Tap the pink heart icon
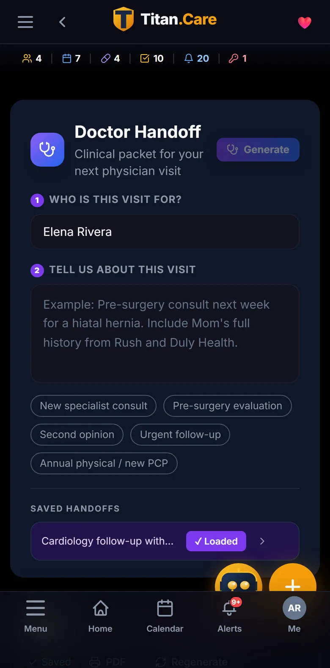The height and width of the screenshot is (668, 330). pos(305,22)
